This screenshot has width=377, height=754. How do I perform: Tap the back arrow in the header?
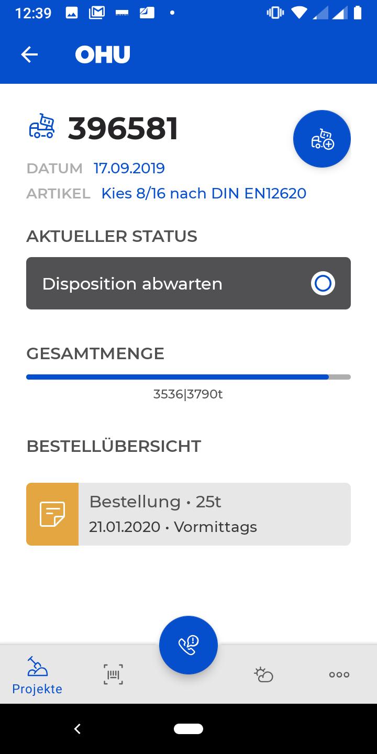click(29, 54)
